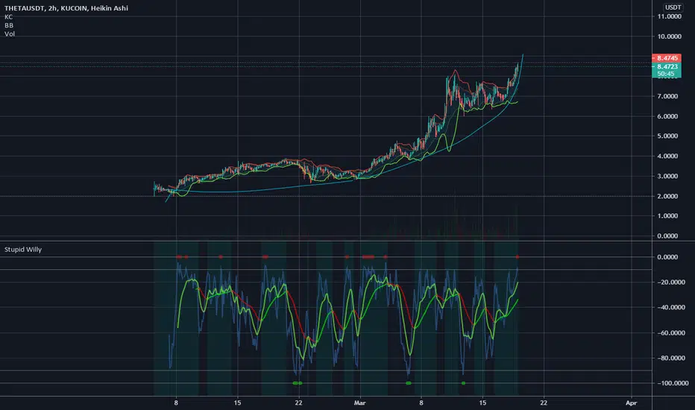Click the 15 date left of Mar

[x=238, y=403]
